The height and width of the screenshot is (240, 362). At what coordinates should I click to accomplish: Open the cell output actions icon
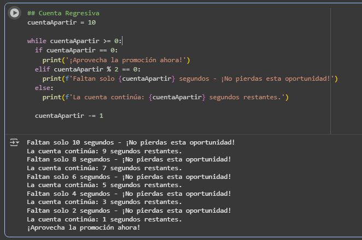(x=14, y=142)
